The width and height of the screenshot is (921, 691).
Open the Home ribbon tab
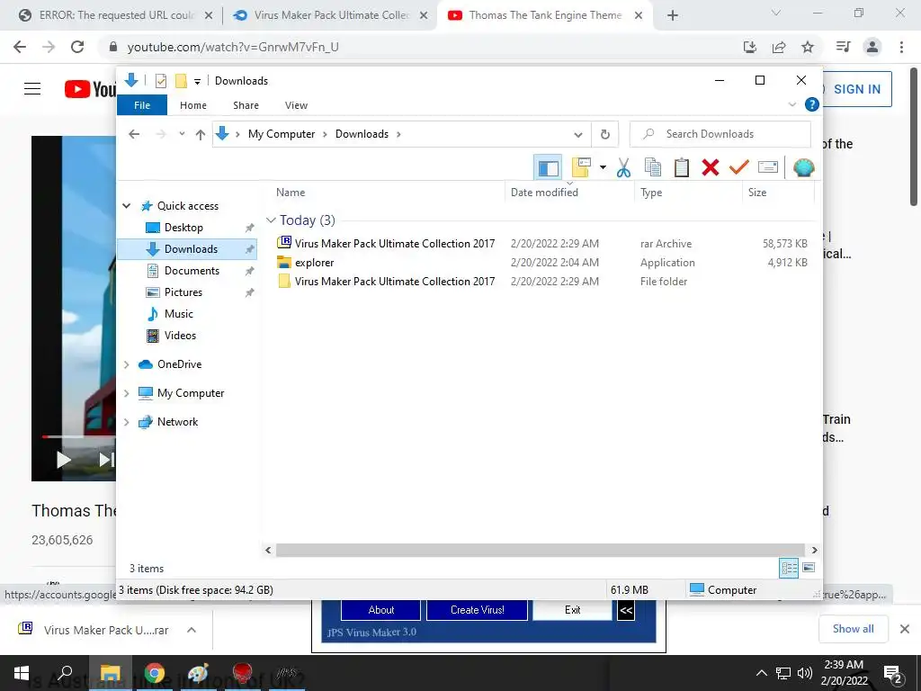tap(193, 105)
